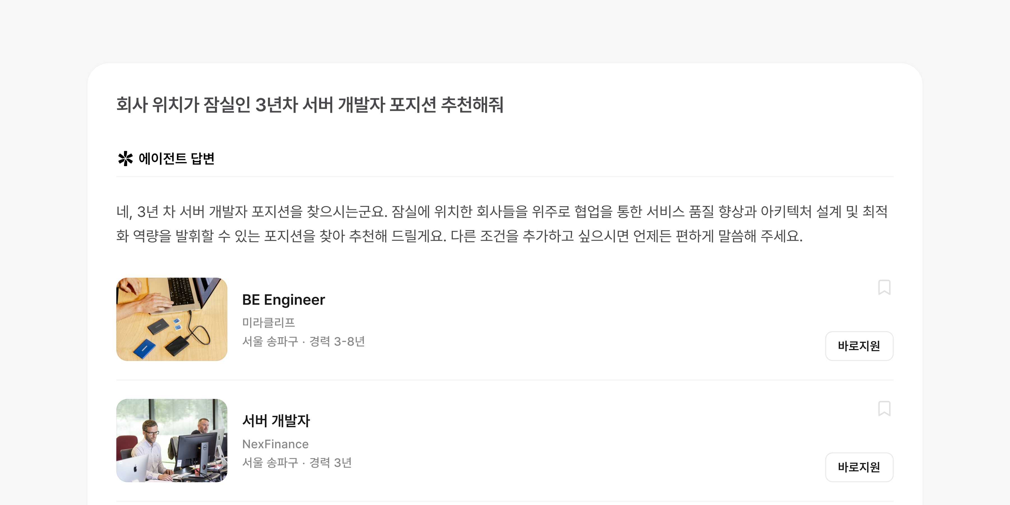Open the BE Engineer job title
1010x505 pixels.
(284, 300)
